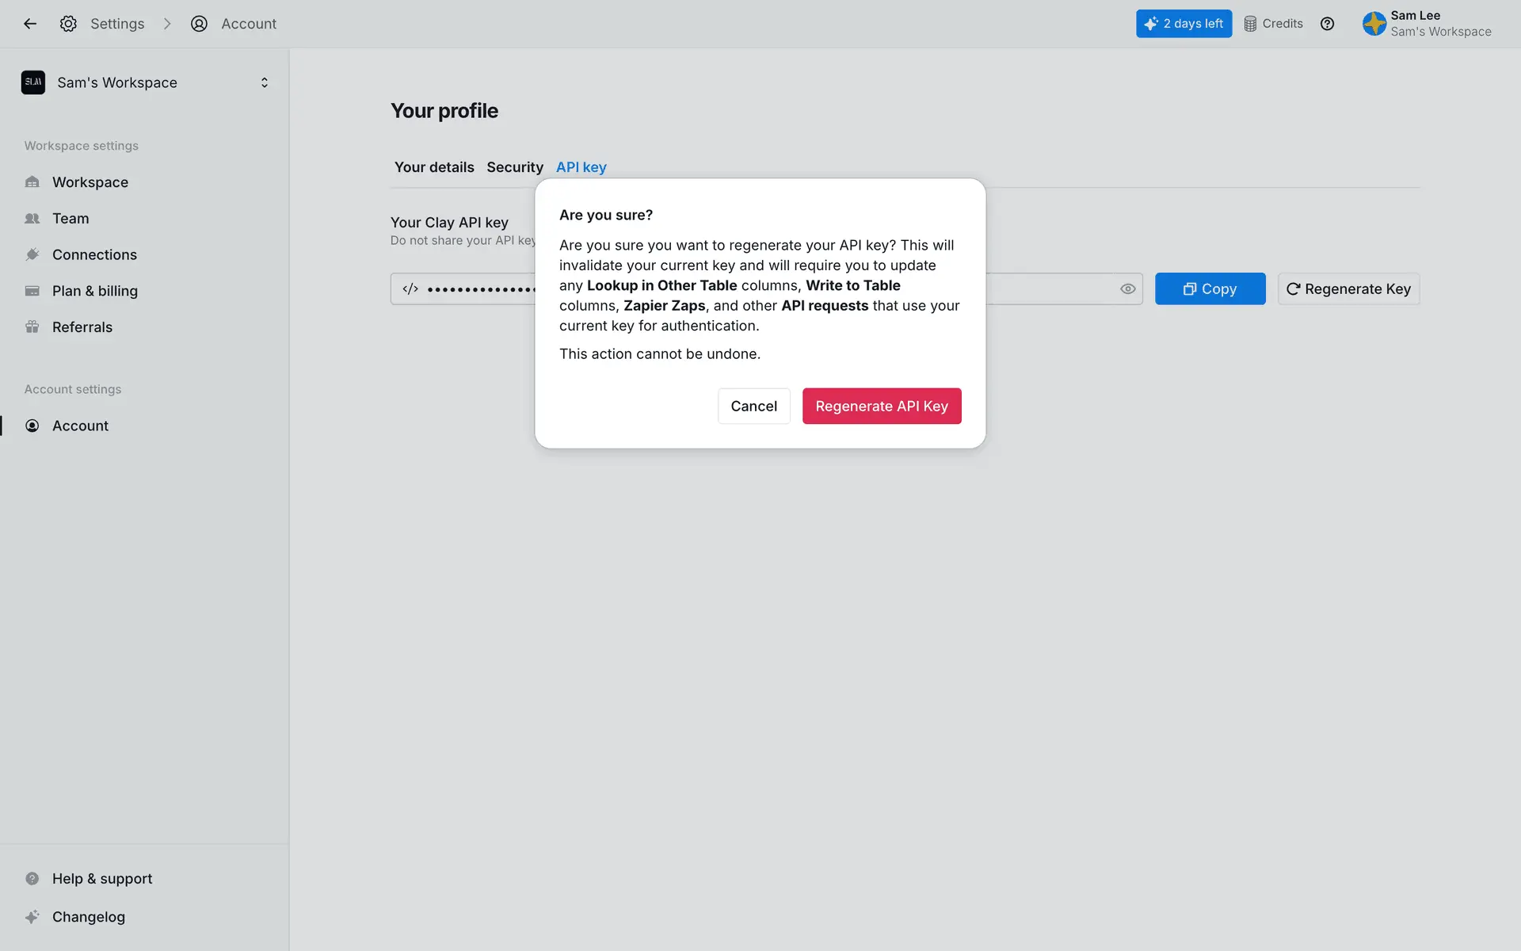Click the 2 days left badge

[1184, 24]
